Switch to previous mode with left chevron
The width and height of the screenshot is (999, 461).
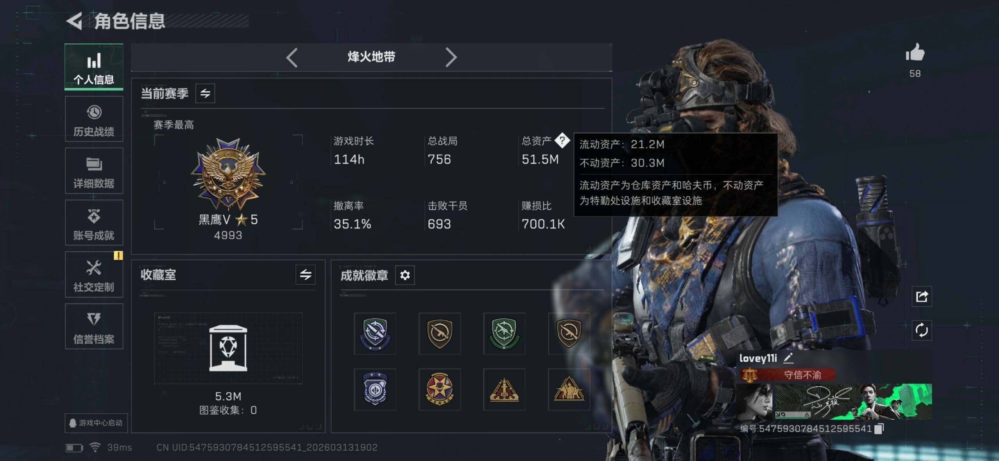(292, 57)
